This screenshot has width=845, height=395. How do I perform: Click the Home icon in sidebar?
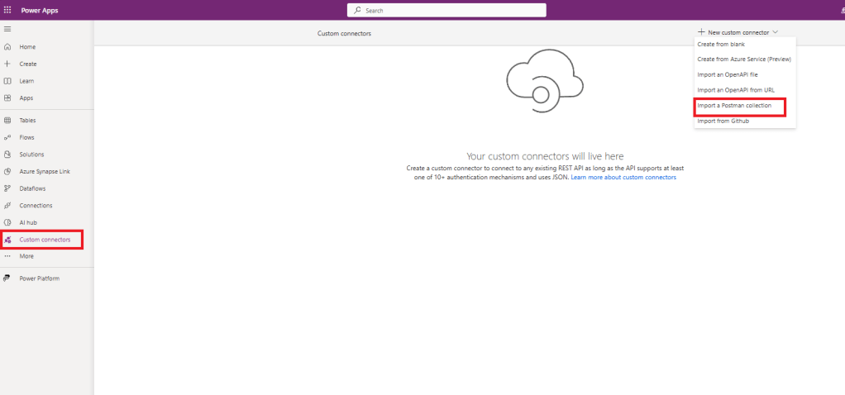pos(7,47)
